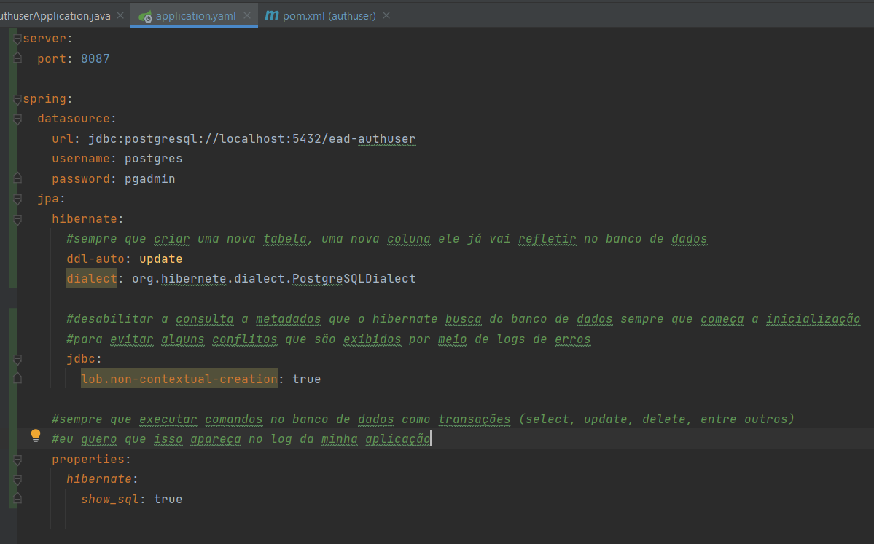Click the intention lightbulb in the gutter

35,435
